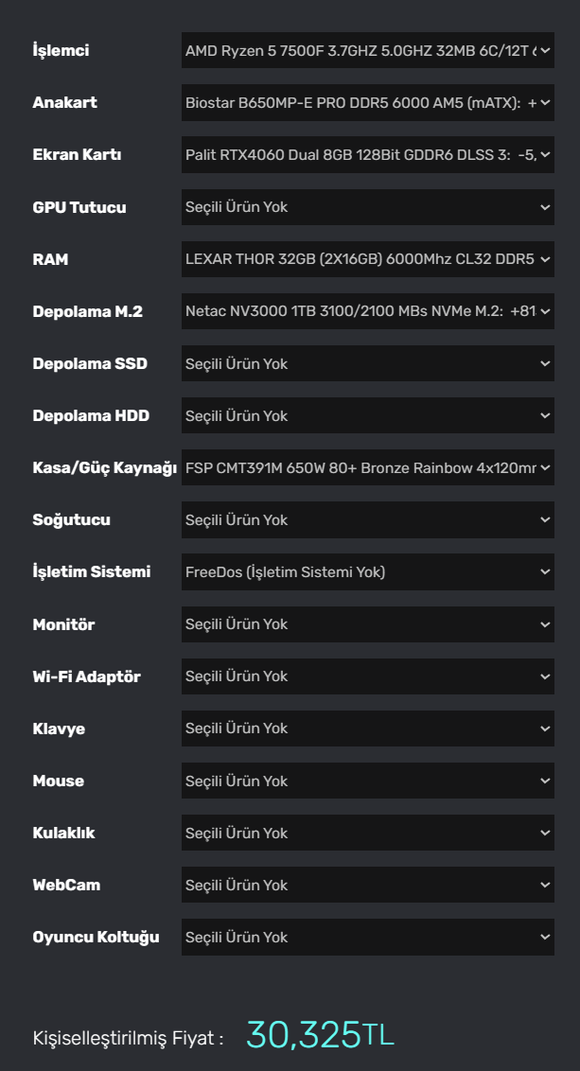This screenshot has width=580, height=1071.
Task: Expand the Anakart motherboard selection
Action: point(367,103)
